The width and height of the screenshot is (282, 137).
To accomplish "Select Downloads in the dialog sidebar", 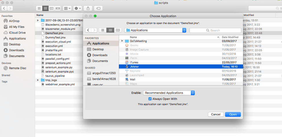I will 100,55.
